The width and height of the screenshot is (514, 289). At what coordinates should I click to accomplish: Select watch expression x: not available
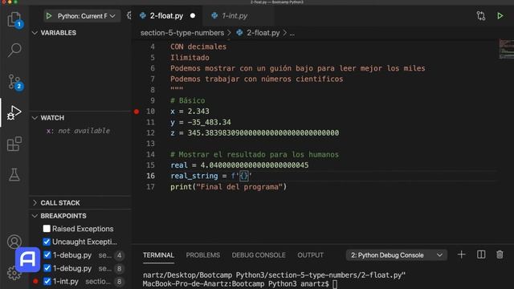[x=78, y=130]
